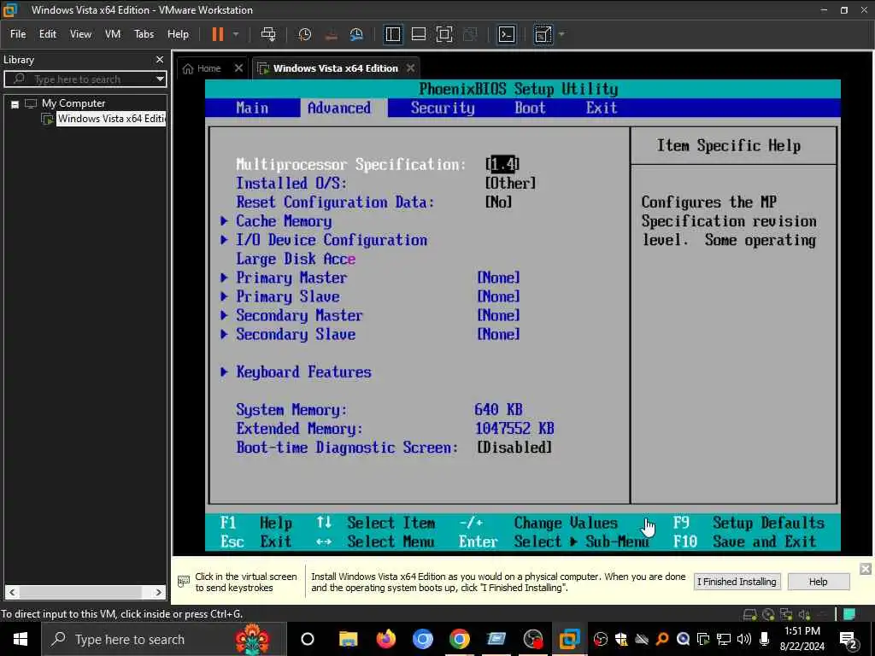The height and width of the screenshot is (656, 875).
Task: Click the sound card status icon
Action: [x=804, y=615]
